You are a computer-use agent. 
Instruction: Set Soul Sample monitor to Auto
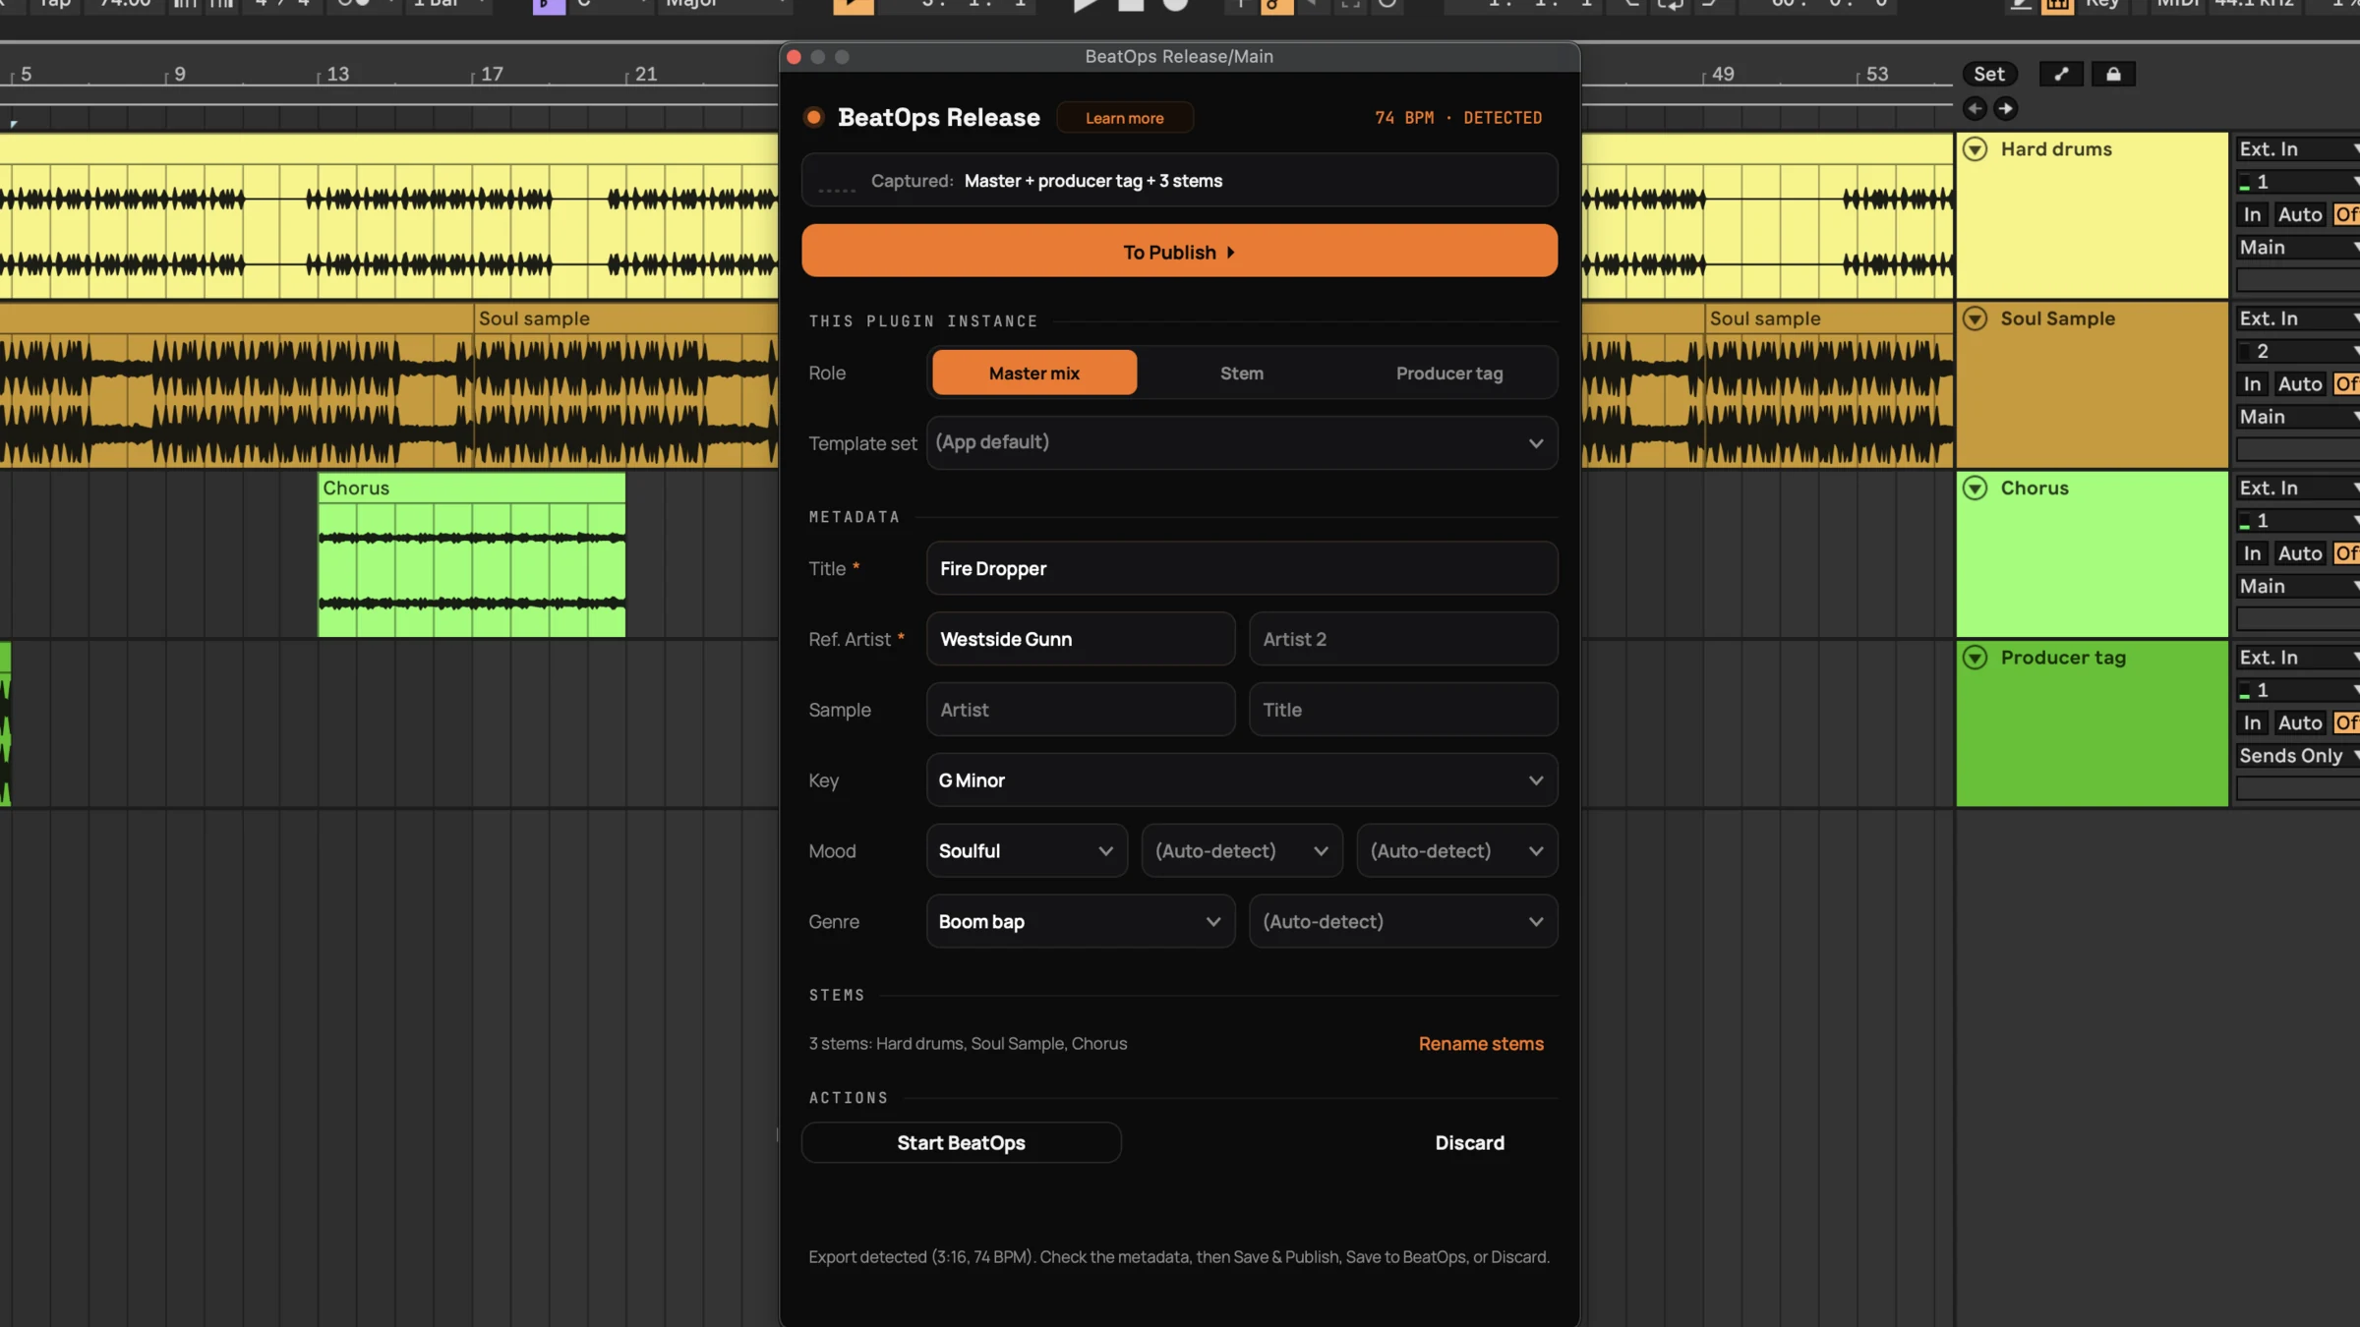(x=2300, y=384)
